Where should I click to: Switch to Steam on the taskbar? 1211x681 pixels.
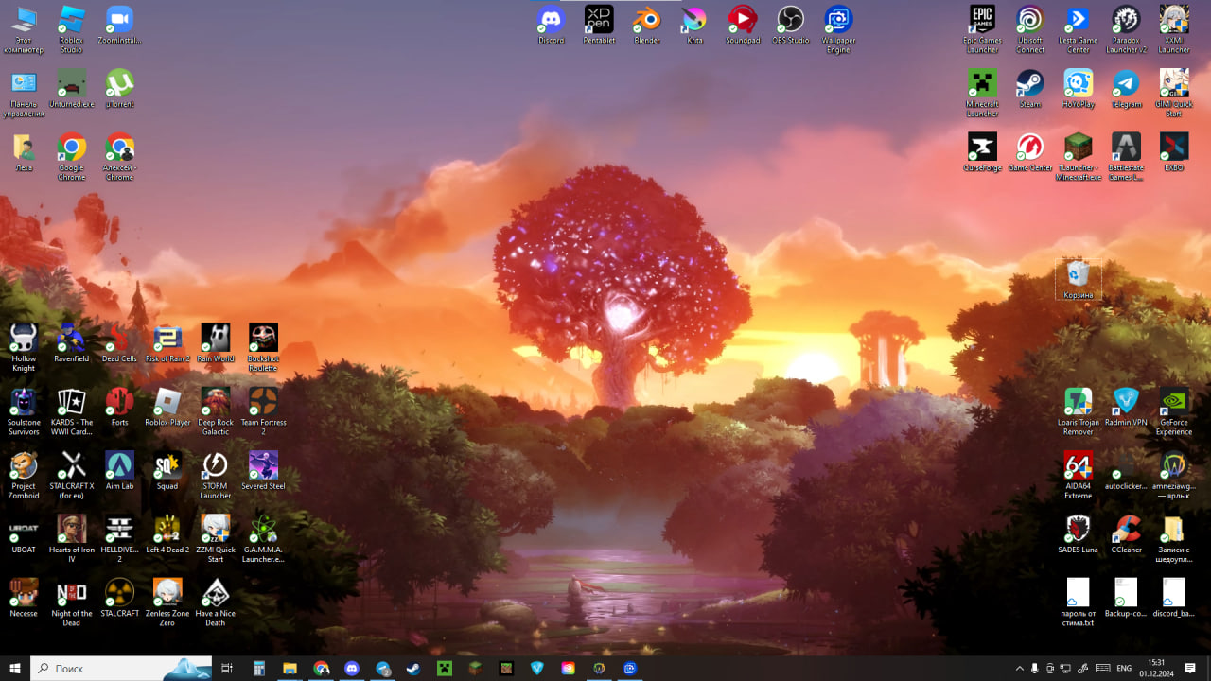pos(413,668)
